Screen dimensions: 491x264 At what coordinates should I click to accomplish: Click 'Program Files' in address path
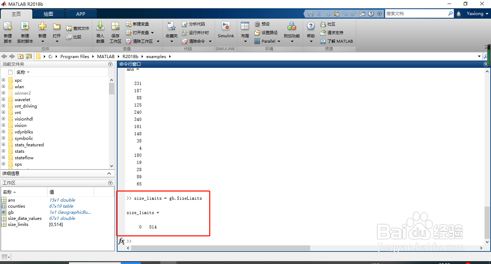point(75,57)
